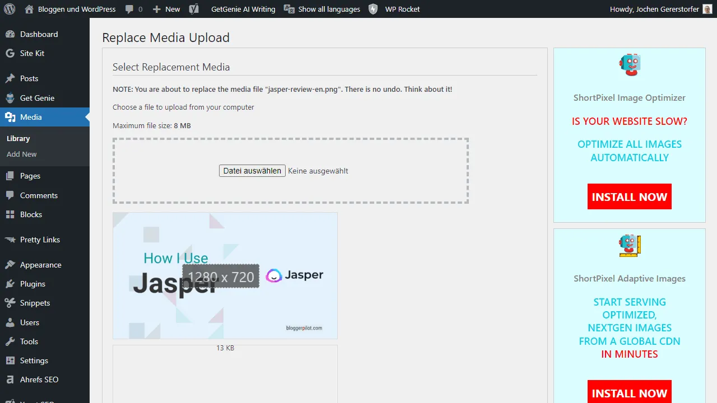This screenshot has width=717, height=403.
Task: Click Install Now for ShortPixel Image Optimizer
Action: [x=630, y=197]
